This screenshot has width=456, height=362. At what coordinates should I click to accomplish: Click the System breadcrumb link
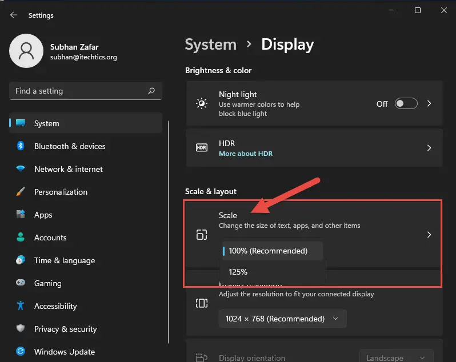210,45
